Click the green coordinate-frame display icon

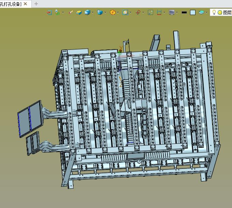57,12
